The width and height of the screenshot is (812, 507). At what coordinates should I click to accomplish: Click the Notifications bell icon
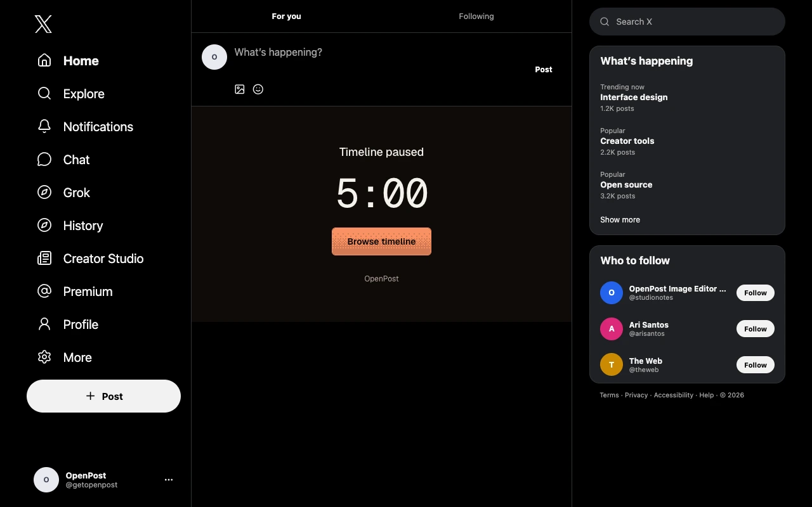44,126
